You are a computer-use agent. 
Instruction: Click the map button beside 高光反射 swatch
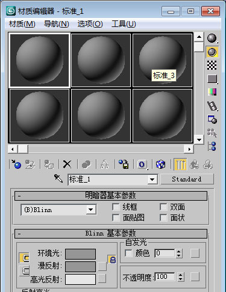[x=102, y=279]
